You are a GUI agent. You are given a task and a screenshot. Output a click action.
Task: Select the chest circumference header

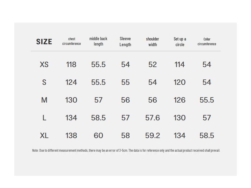72,41
